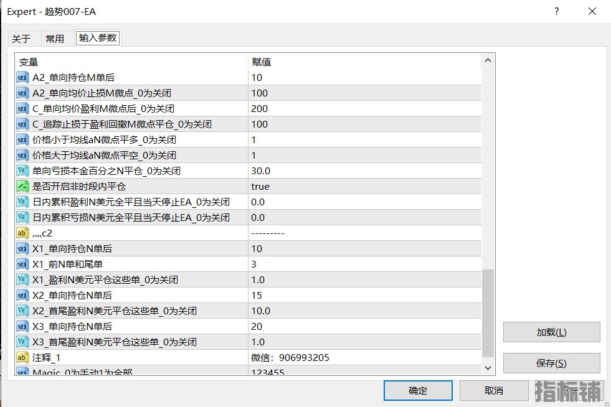Viewport: 611px width, 407px height.
Task: Select the 是否开启非时段内平仓 variable name
Action: point(79,187)
